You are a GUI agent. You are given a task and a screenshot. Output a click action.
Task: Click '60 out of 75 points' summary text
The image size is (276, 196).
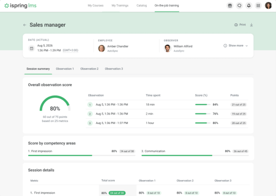pos(55,117)
